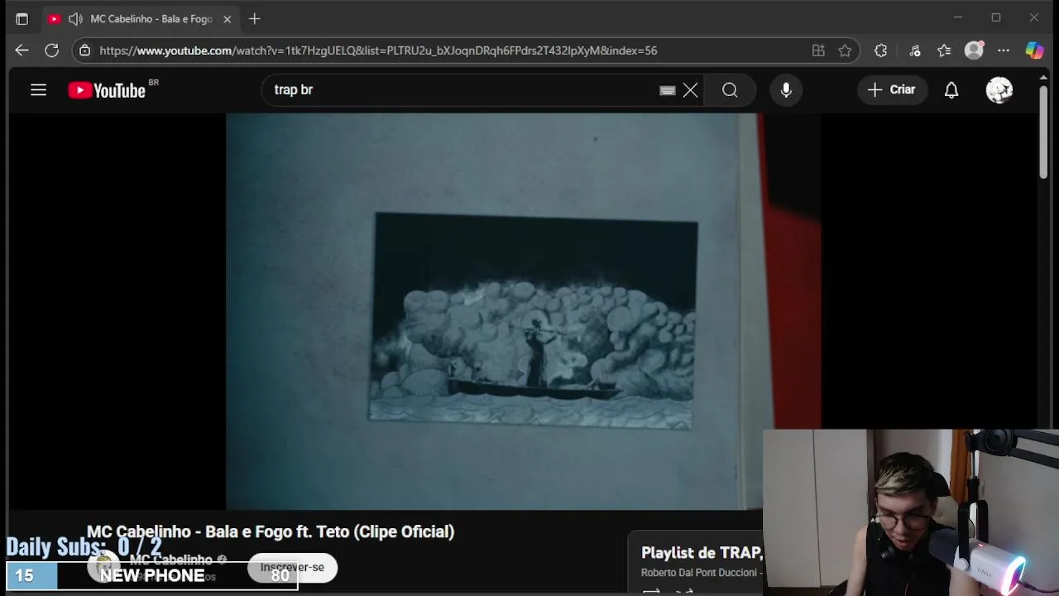View site information padlock icon
Screen dimensions: 1059x596
pyautogui.click(x=84, y=50)
